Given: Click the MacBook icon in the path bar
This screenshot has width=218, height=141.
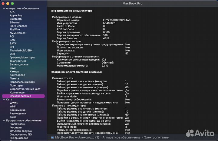Looking at the screenshot, I should (52, 137).
